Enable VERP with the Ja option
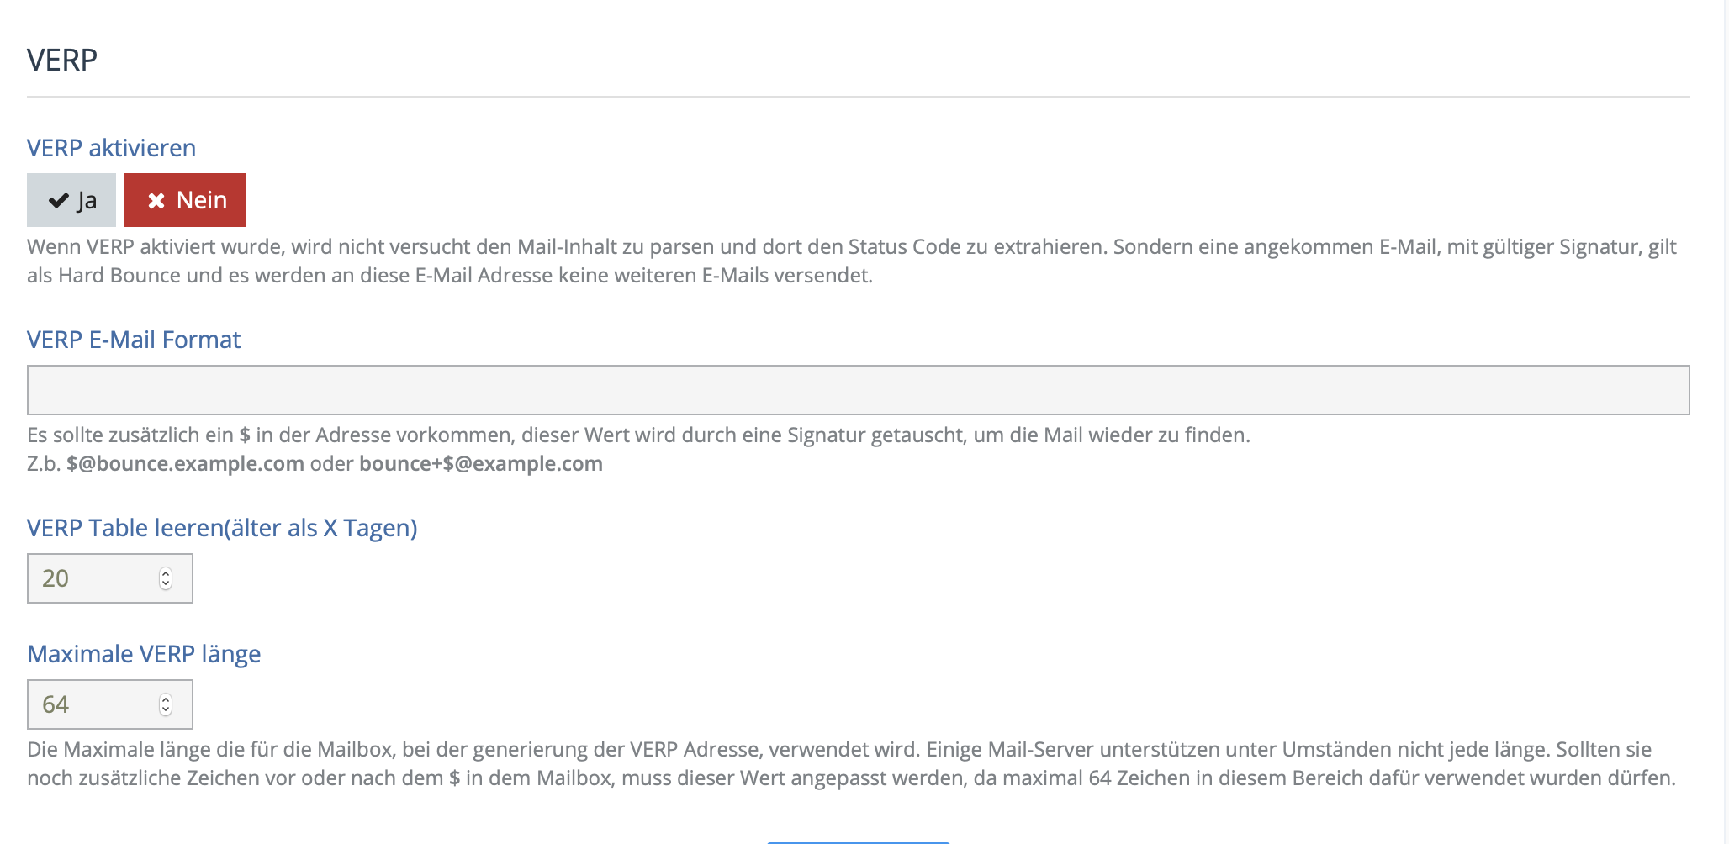The image size is (1729, 844). coord(71,200)
